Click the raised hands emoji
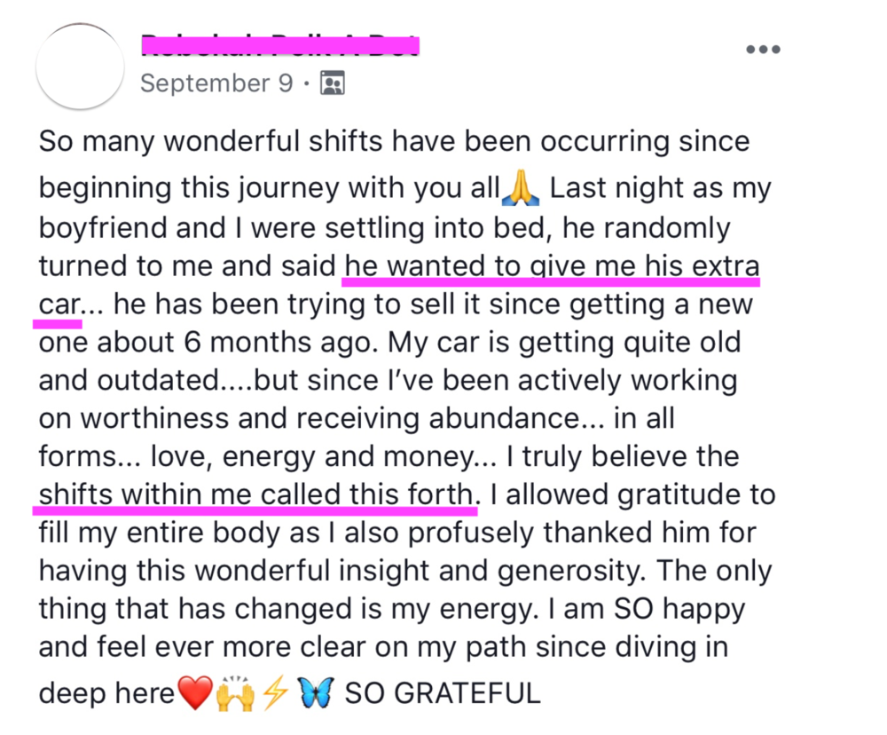Viewport: 887px width, 735px height. point(235,692)
